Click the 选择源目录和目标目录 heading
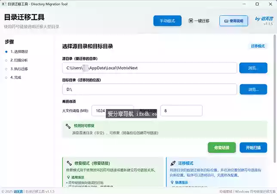Viewport: 277px width, 194px height. [87, 47]
